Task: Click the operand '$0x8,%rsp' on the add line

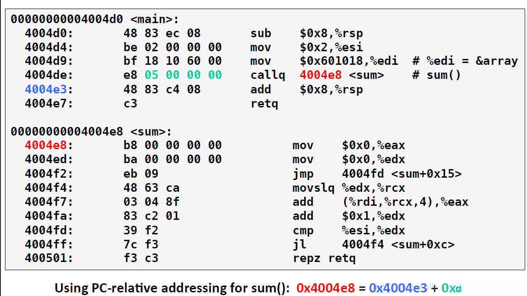Action: click(331, 89)
